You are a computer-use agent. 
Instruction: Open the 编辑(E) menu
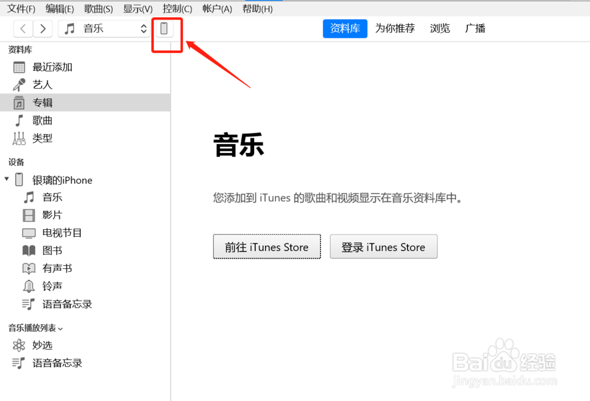(60, 9)
